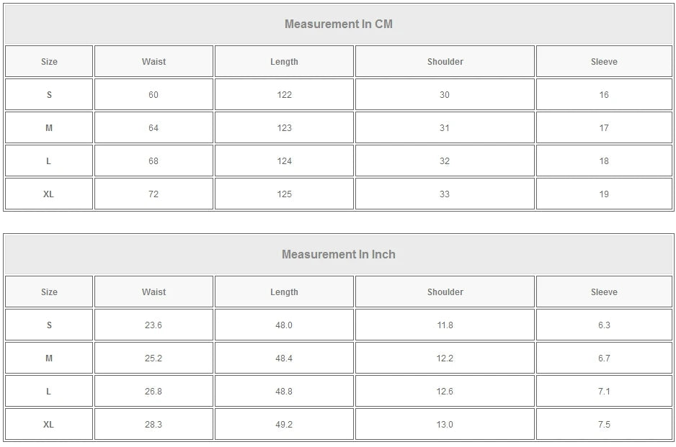This screenshot has height=447, width=676.
Task: Select the Waist header in the CM table
Action: coord(154,62)
